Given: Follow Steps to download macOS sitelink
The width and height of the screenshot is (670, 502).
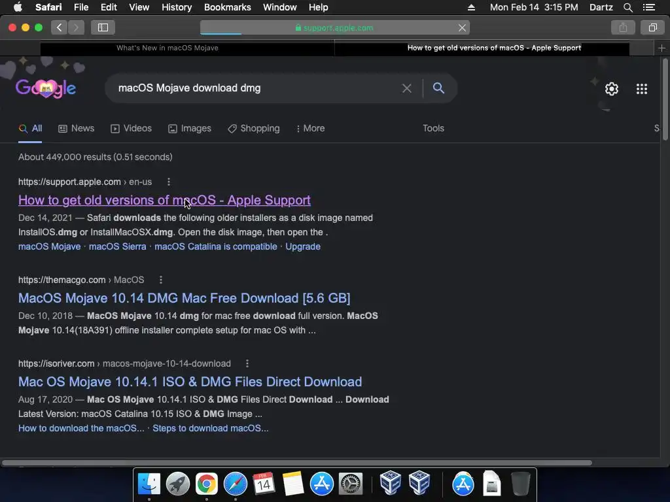Looking at the screenshot, I should (x=211, y=429).
